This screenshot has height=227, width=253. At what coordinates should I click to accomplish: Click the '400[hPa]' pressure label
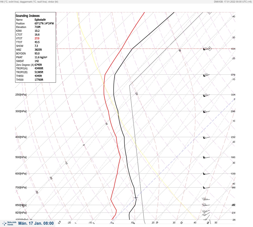[21, 137]
